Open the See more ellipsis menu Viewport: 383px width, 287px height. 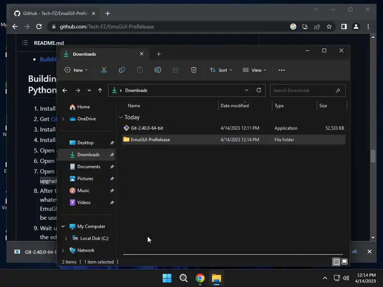[281, 70]
